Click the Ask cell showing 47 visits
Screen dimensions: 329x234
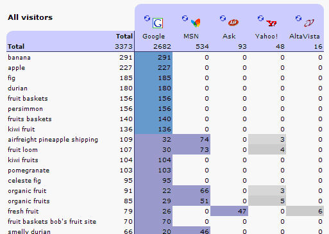click(x=229, y=211)
